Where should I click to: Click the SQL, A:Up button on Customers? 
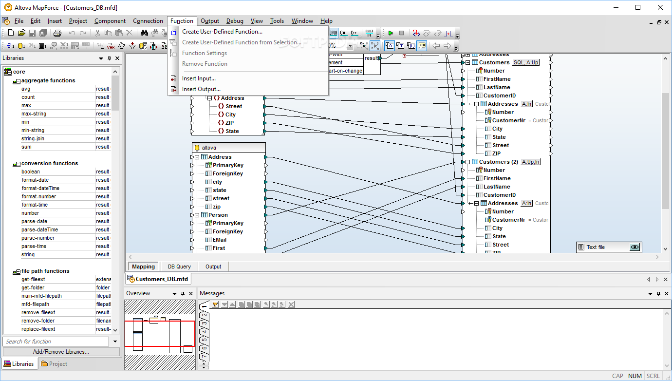pos(526,62)
